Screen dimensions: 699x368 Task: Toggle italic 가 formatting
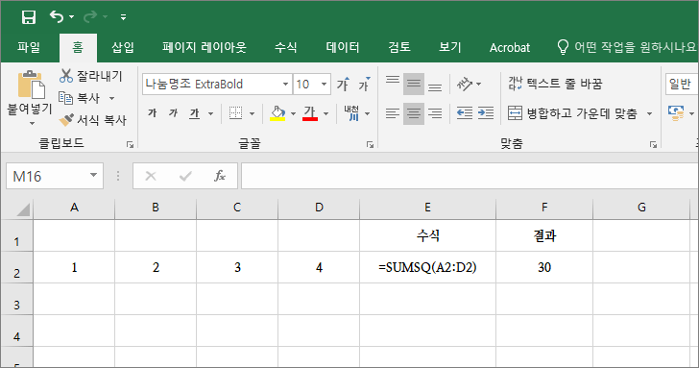coord(174,113)
